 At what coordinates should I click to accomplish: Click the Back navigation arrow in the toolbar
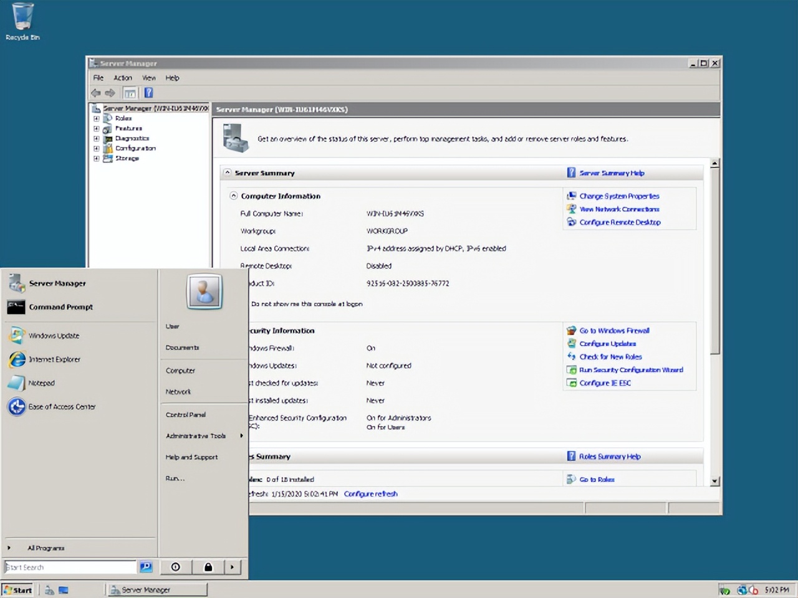(95, 92)
